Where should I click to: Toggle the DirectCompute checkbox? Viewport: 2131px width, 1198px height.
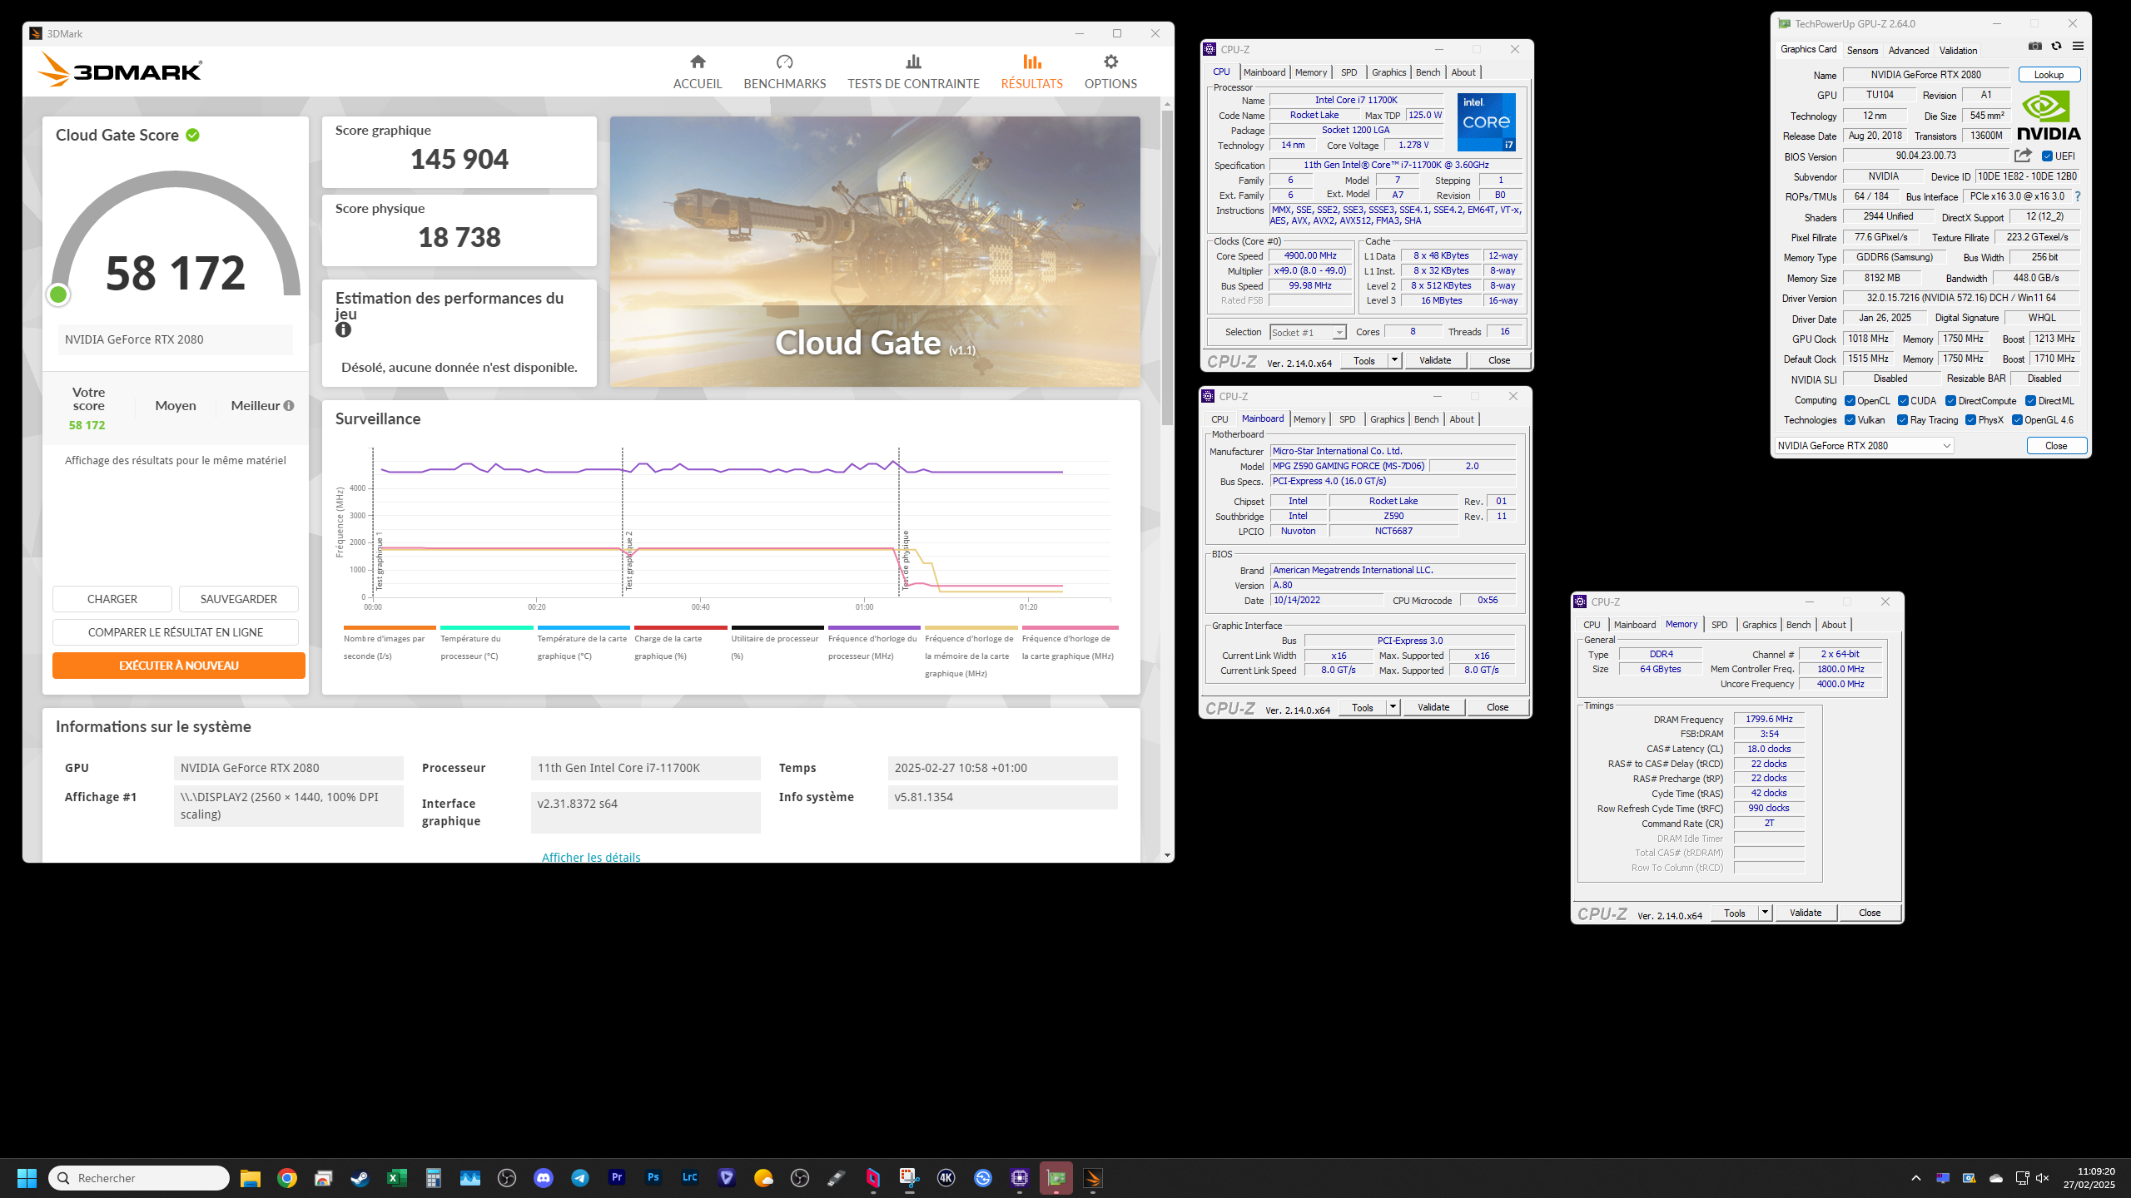tap(1950, 401)
